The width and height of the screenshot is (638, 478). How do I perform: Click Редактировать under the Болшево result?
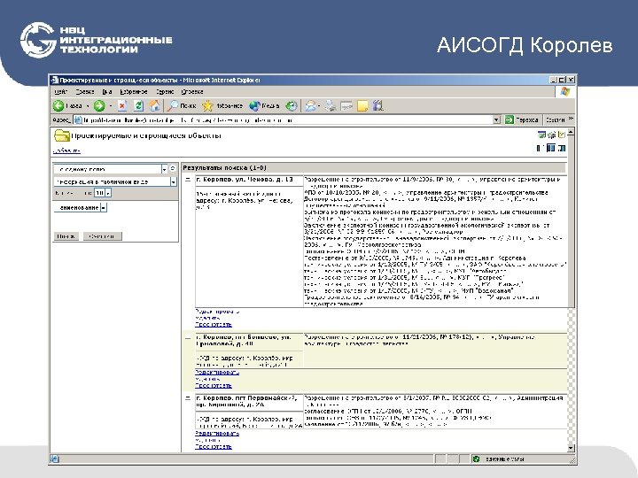[217, 373]
